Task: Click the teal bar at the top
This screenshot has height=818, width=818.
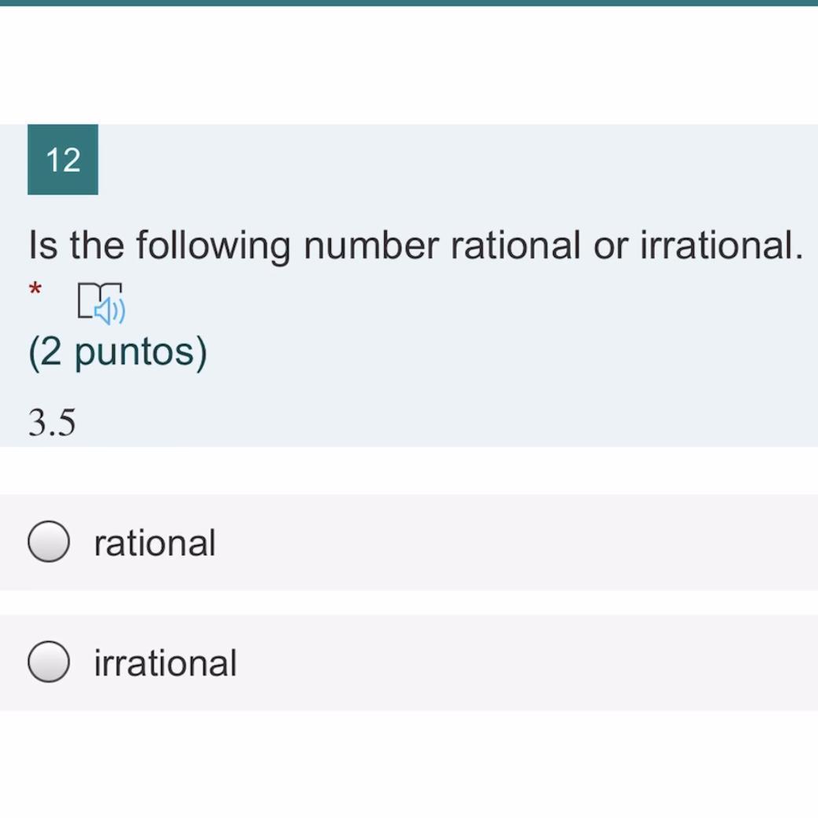Action: tap(409, 3)
